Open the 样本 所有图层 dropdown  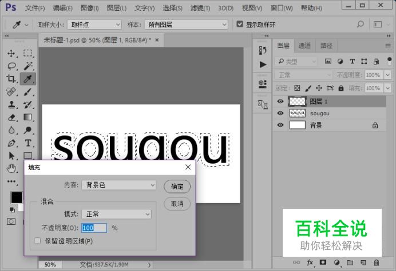click(x=186, y=25)
